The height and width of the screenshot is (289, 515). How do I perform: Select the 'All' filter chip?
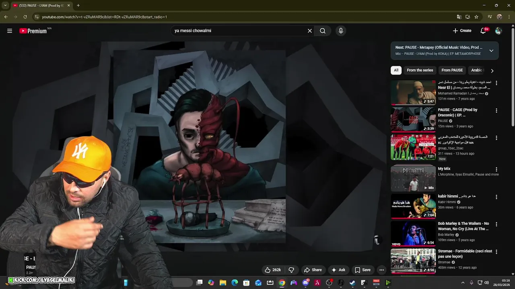[x=396, y=70]
